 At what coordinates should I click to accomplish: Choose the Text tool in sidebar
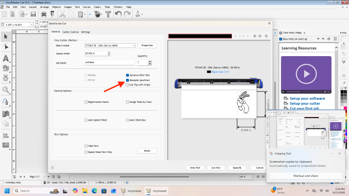[6, 58]
